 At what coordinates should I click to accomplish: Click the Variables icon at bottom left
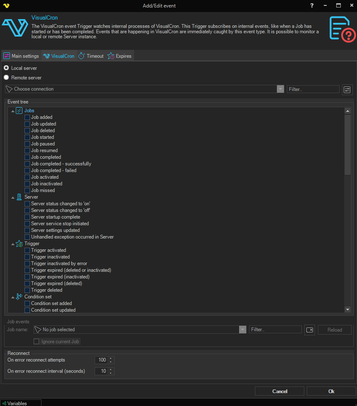(x=4, y=403)
